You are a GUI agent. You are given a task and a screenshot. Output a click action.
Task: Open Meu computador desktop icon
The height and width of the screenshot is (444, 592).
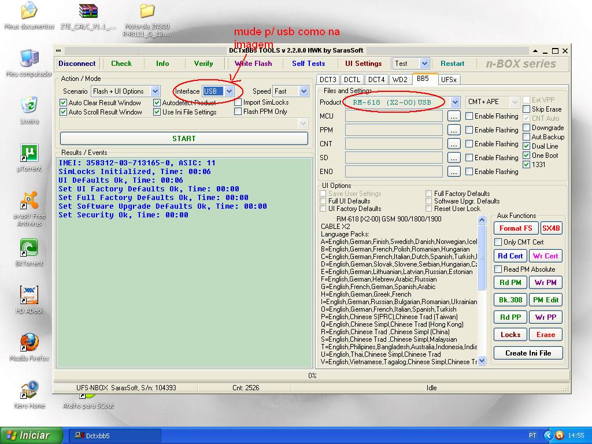click(x=29, y=63)
